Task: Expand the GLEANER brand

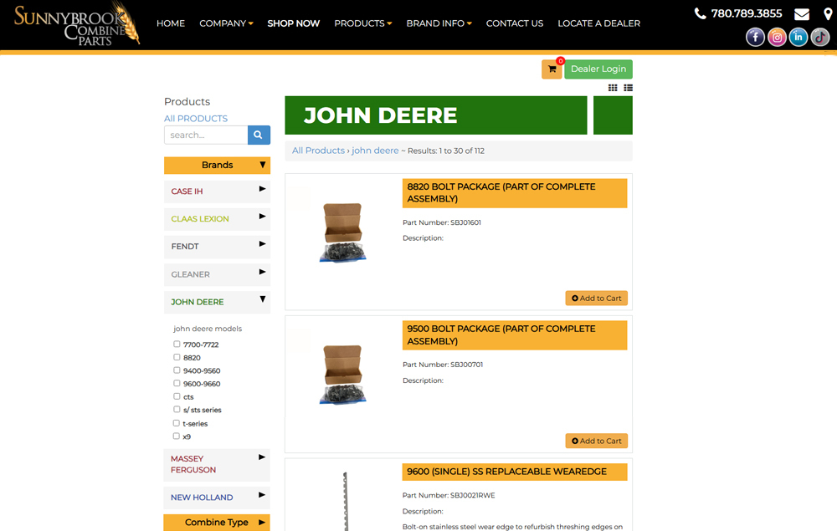Action: 218,274
